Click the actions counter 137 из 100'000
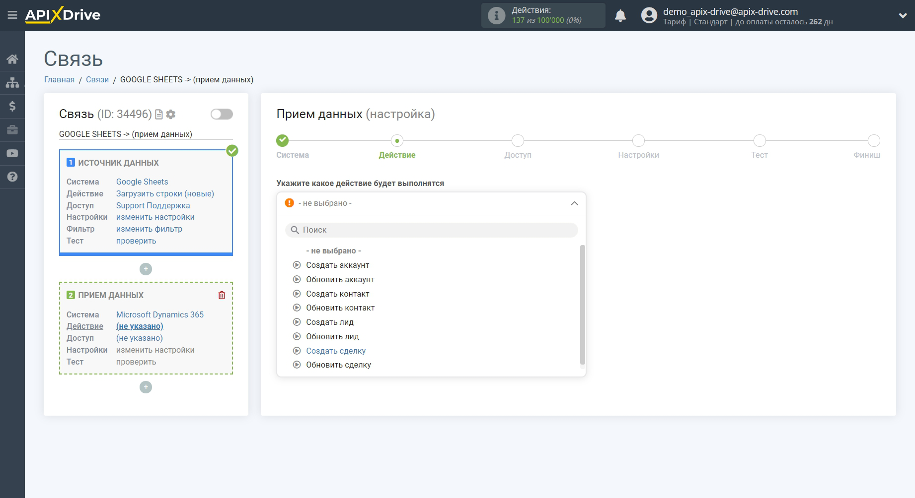The image size is (915, 498). coord(546,20)
